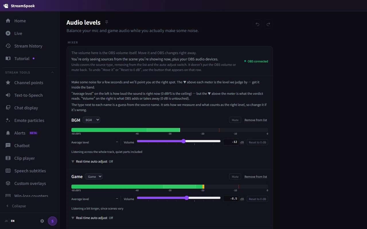The width and height of the screenshot is (367, 229).
Task: Go to Home page
Action: (30, 21)
